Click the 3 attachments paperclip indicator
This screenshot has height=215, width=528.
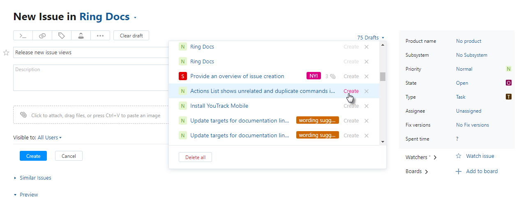[x=331, y=76]
